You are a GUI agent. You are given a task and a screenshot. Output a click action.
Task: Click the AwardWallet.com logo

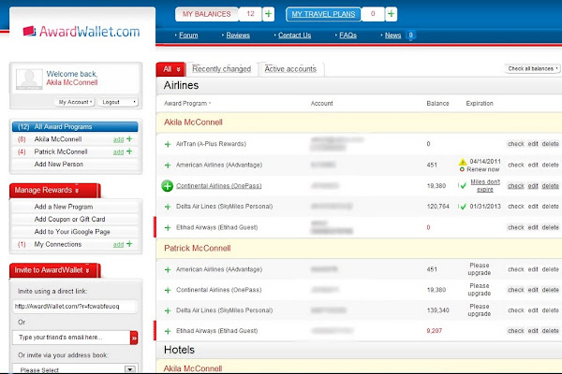pos(81,32)
